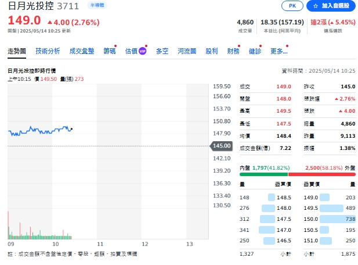Open the 半導體 industry tag
This screenshot has width=358, height=265.
click(x=97, y=5)
